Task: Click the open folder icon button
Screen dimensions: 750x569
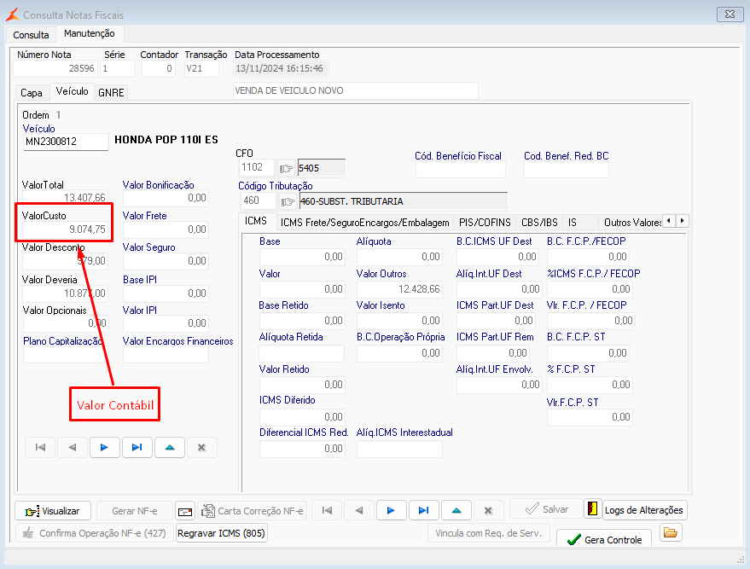Action: pos(671,534)
